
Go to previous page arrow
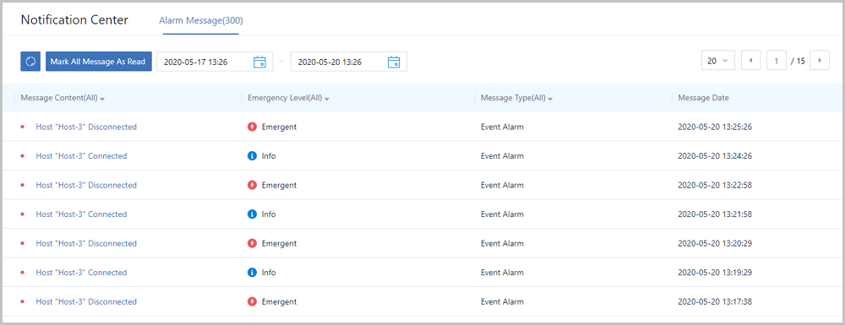coord(750,61)
